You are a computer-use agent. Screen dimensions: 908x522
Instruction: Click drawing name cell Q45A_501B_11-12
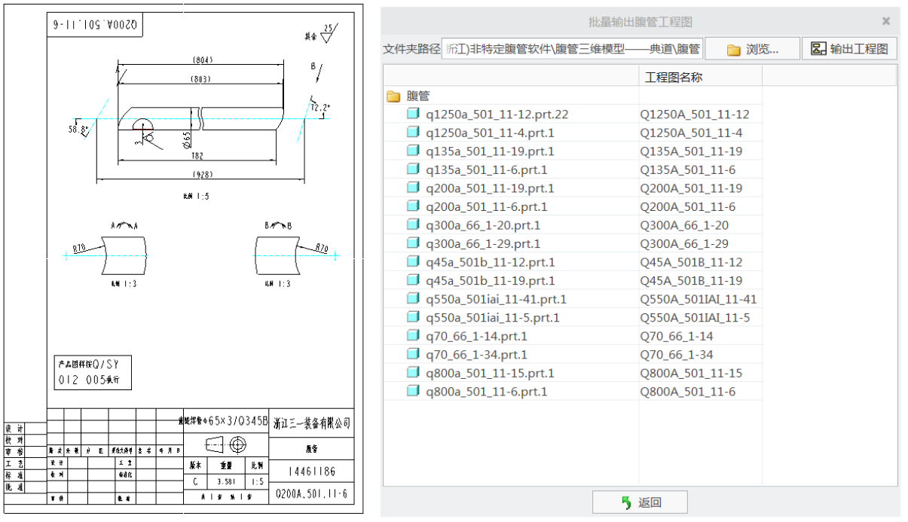[x=691, y=262]
